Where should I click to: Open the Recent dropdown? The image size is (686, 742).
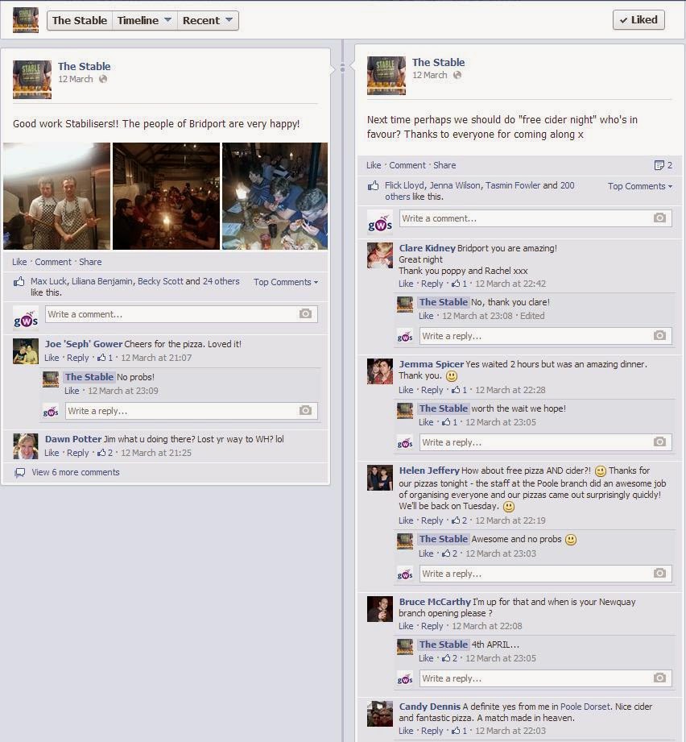point(208,20)
